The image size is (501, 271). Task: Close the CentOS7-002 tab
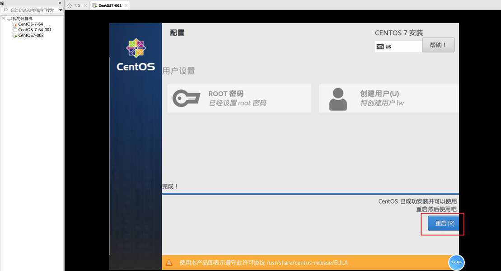click(x=126, y=5)
